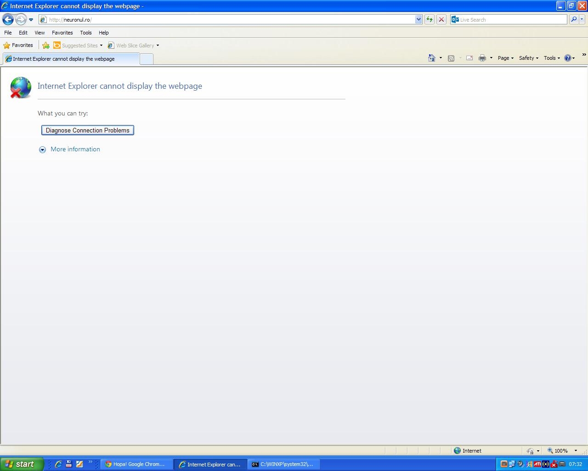Viewport: 588px width, 471px height.
Task: Open the Help menu
Action: (x=103, y=33)
